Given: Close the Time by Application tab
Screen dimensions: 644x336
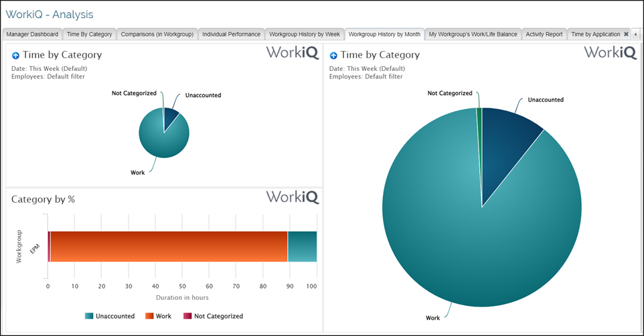Looking at the screenshot, I should (626, 34).
